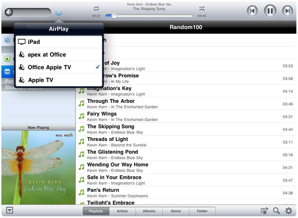The width and height of the screenshot is (298, 218).
Task: Play Threads of Light track
Action: coord(186,142)
